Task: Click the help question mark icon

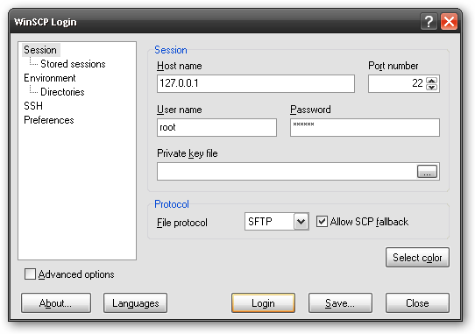Action: [429, 22]
